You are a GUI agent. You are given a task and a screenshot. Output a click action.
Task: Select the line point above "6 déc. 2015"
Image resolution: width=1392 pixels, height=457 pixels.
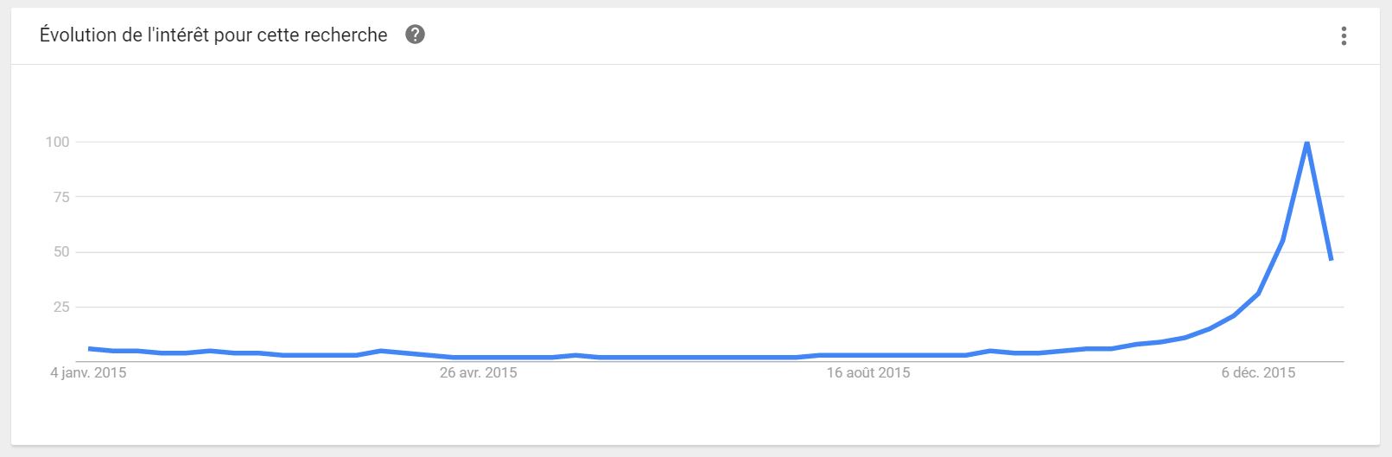[1258, 294]
